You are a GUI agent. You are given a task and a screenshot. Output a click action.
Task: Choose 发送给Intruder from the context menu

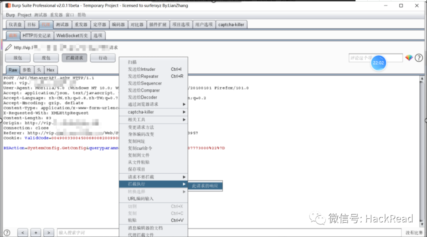(x=153, y=69)
